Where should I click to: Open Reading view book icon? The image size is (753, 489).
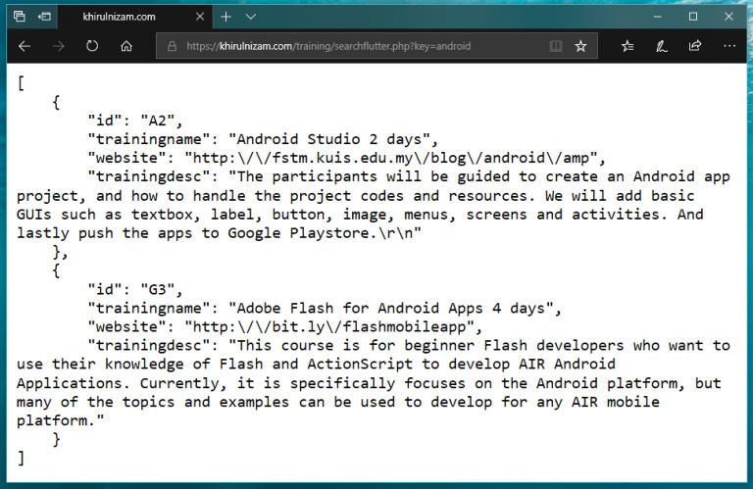(x=556, y=46)
